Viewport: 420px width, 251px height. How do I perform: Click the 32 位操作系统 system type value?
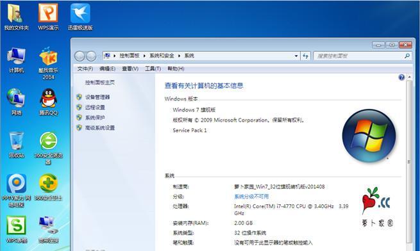pos(250,233)
